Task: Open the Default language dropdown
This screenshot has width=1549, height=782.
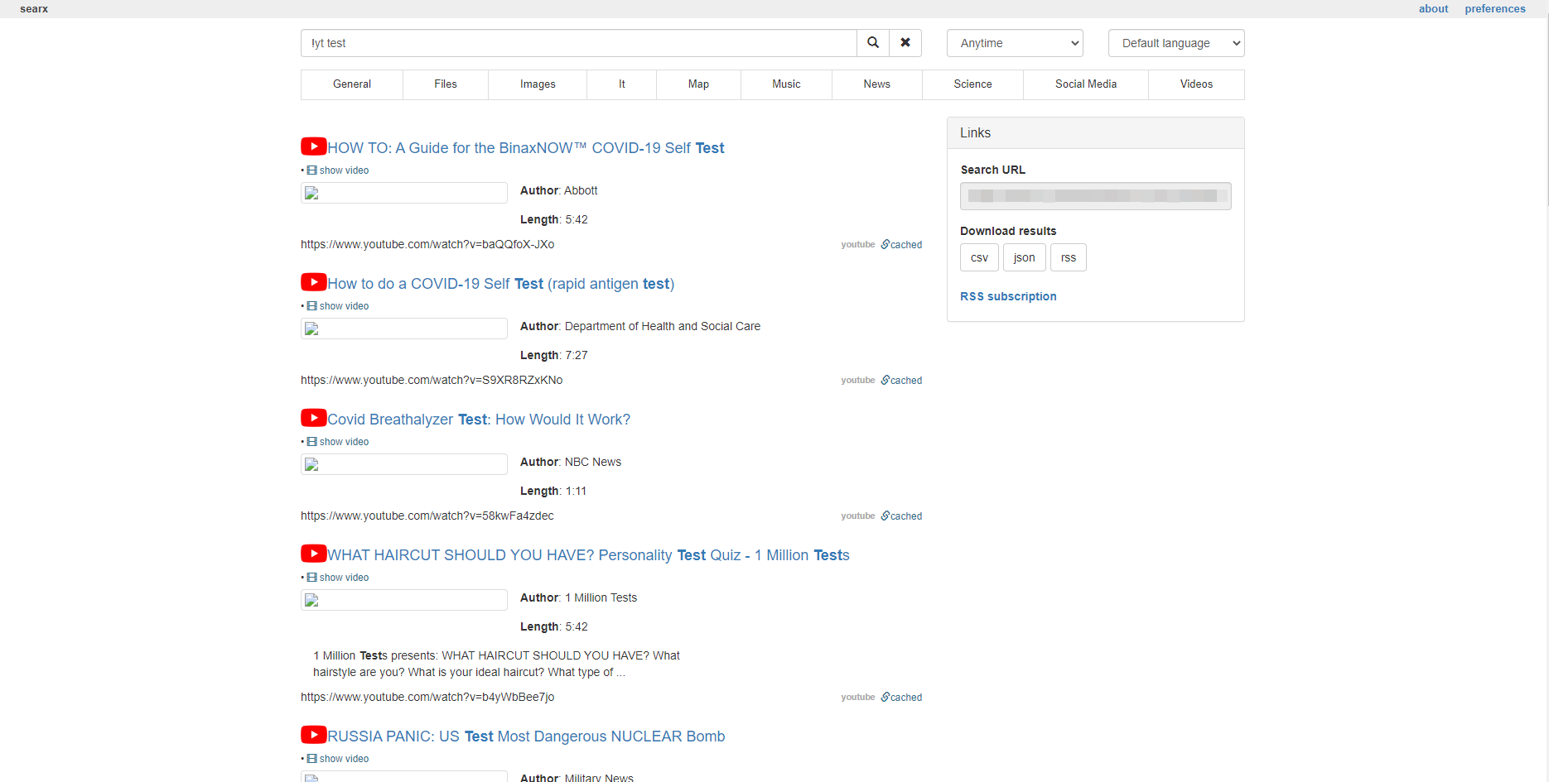Action: [1175, 42]
